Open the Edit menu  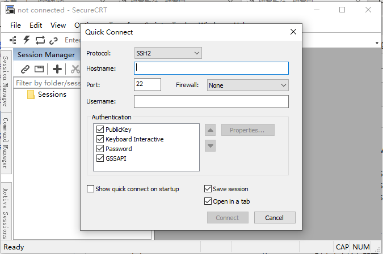tap(36, 25)
